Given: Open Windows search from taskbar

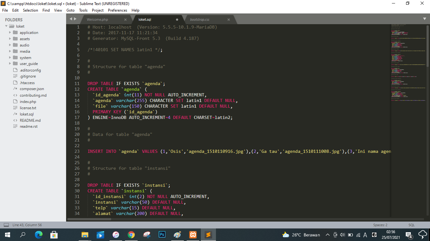Looking at the screenshot, I should [23, 235].
